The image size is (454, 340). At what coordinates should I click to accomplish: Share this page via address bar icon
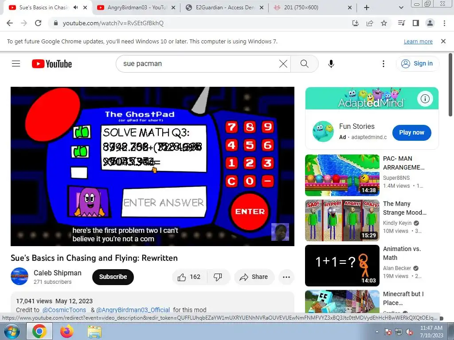[x=370, y=23]
